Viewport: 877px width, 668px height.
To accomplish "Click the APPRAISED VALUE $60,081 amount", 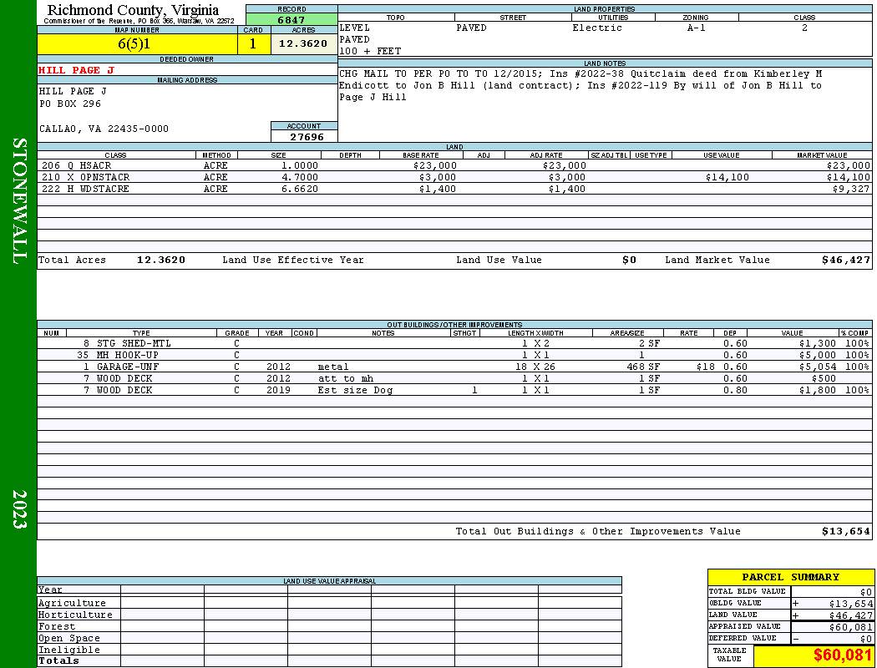I will tap(850, 627).
